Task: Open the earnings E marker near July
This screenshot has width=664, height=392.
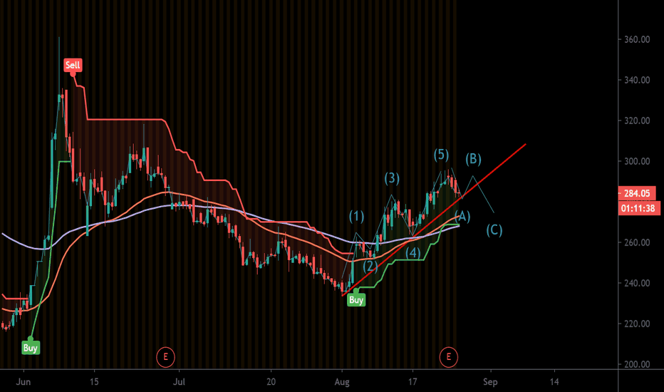Action: pos(165,357)
